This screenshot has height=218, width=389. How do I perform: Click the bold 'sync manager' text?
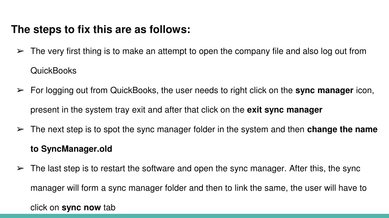point(324,90)
